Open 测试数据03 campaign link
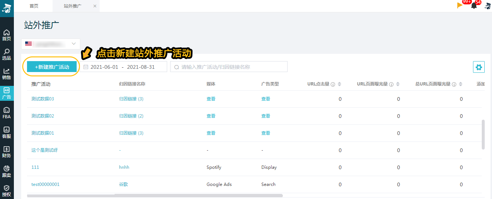This screenshot has height=199, width=492. [x=43, y=99]
